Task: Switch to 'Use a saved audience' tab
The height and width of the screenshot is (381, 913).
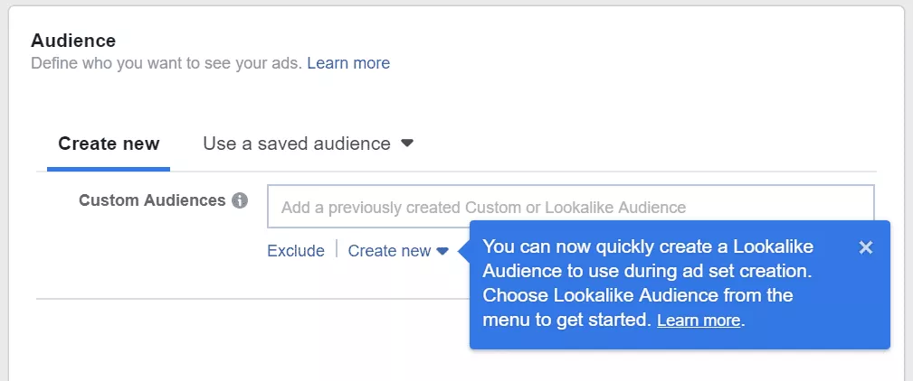Action: (297, 144)
